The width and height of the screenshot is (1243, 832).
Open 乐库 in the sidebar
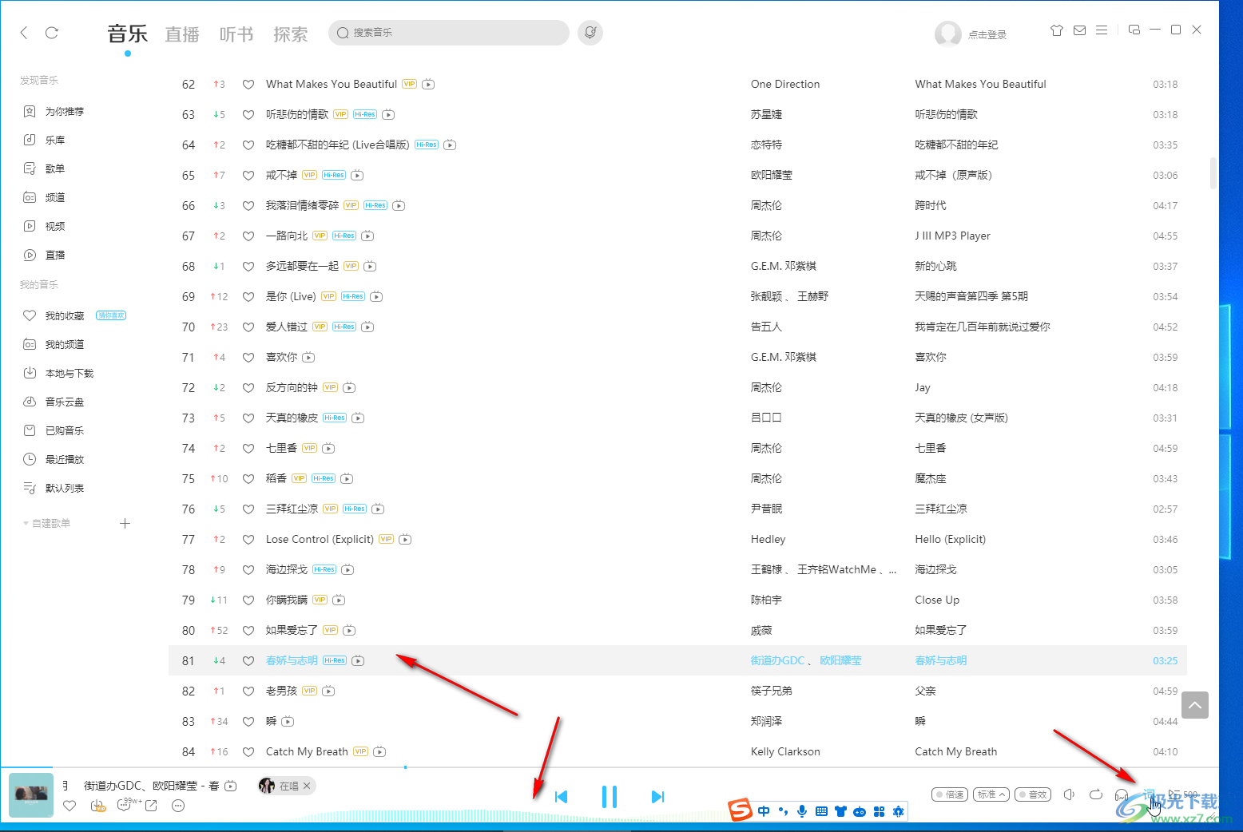pos(54,140)
